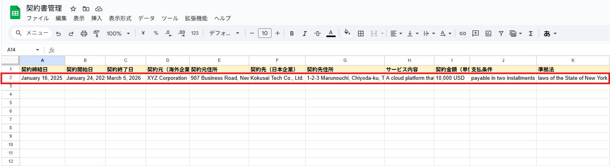Check the cloud save status icon
Viewport: 610px width, 166px height.
[98, 9]
